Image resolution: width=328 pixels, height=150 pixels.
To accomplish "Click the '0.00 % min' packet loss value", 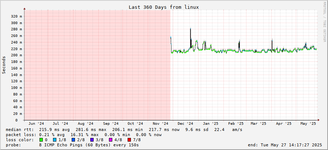I will [x=117, y=135].
